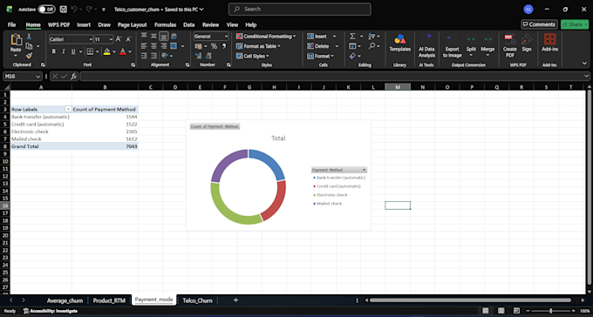Click Increase Indent icon
Viewport: 593px width, 317px height.
coord(154,56)
